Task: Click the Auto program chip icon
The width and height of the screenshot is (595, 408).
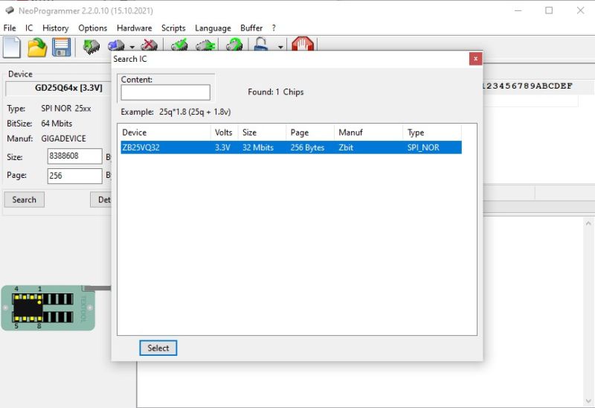Action: pyautogui.click(x=234, y=45)
